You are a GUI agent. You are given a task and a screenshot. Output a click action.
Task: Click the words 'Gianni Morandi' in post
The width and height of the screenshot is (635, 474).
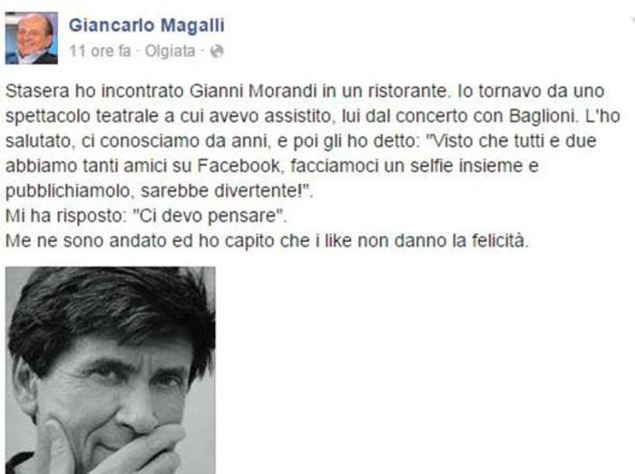pyautogui.click(x=253, y=91)
